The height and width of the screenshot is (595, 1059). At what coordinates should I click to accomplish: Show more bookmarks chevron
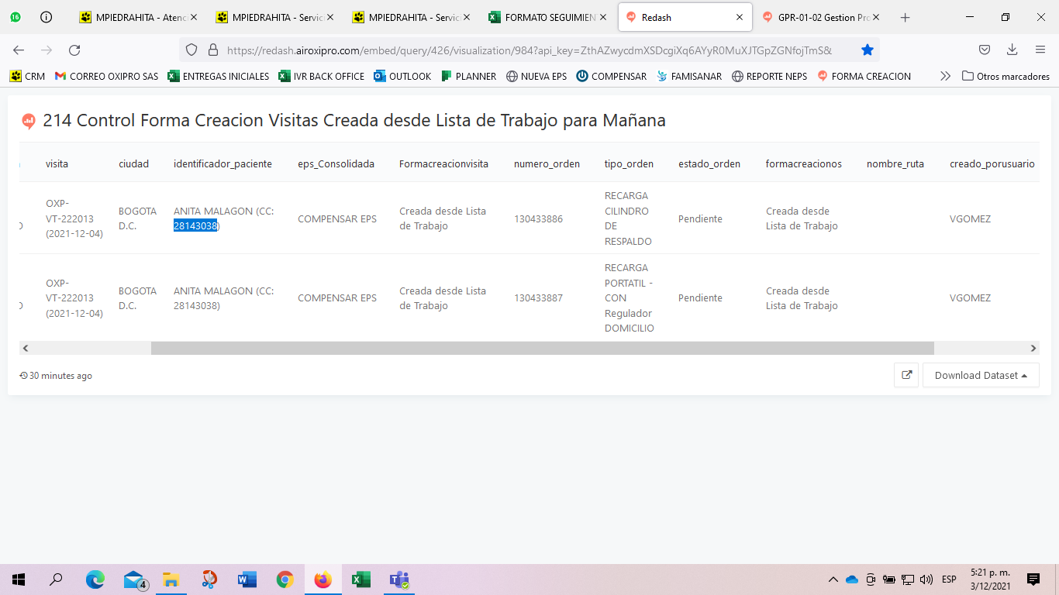point(945,76)
